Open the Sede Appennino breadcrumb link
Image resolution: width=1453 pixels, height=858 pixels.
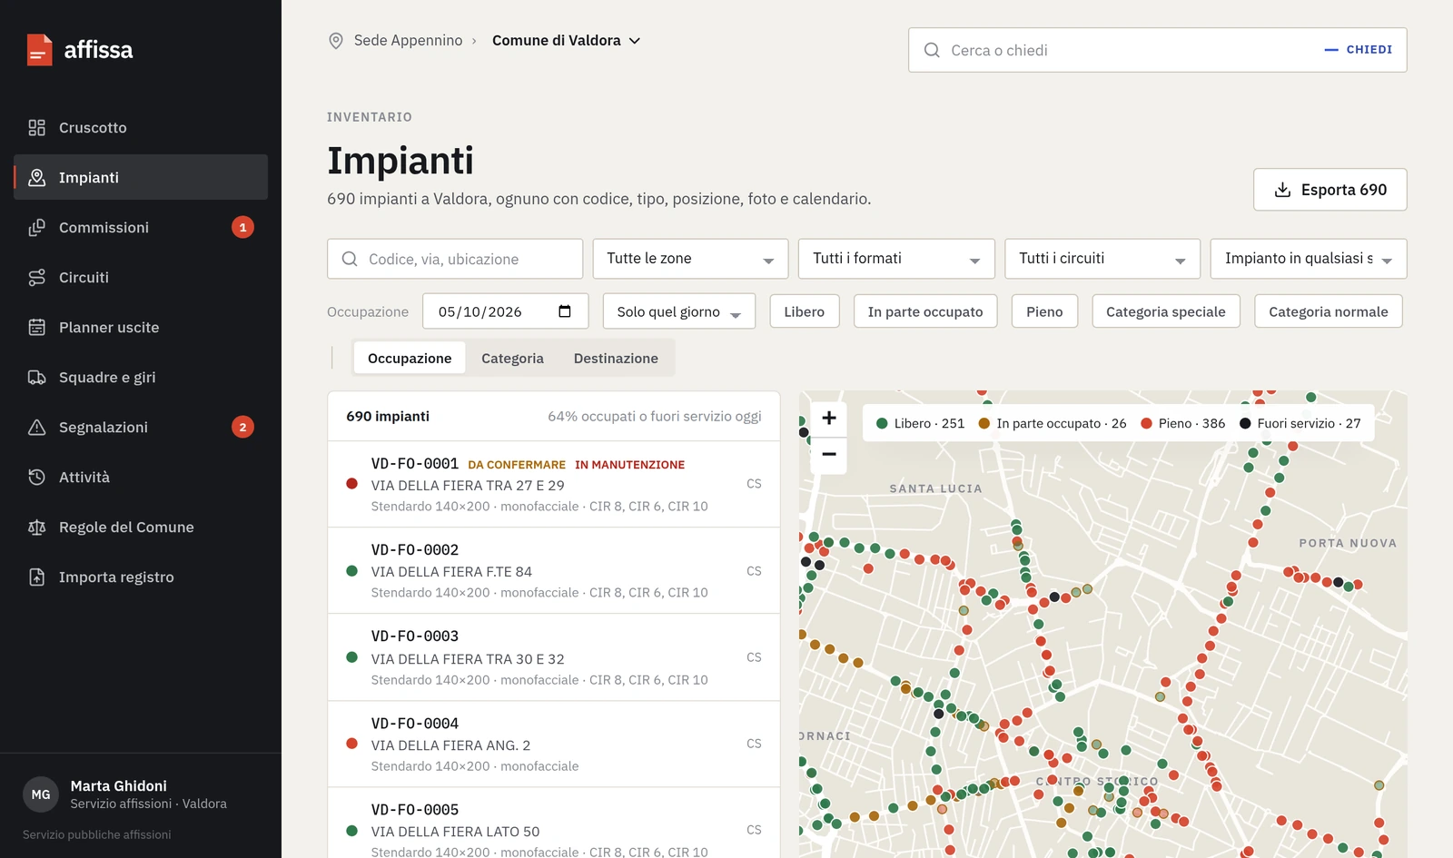[x=409, y=41]
